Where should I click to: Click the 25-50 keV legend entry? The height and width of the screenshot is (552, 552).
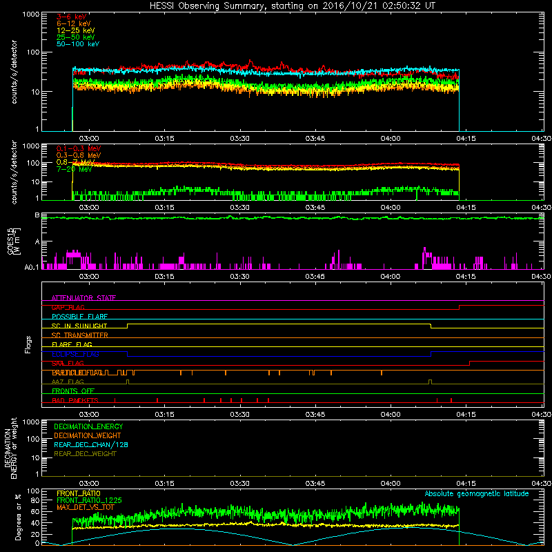pos(75,37)
